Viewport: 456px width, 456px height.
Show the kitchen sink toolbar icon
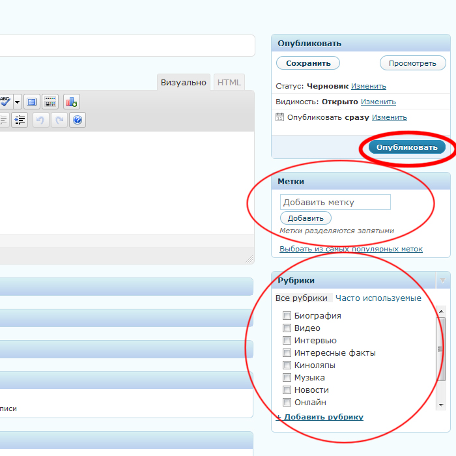tap(50, 102)
